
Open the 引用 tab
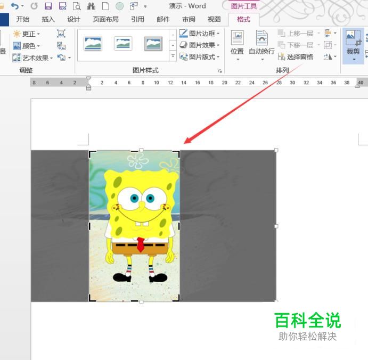click(x=137, y=19)
